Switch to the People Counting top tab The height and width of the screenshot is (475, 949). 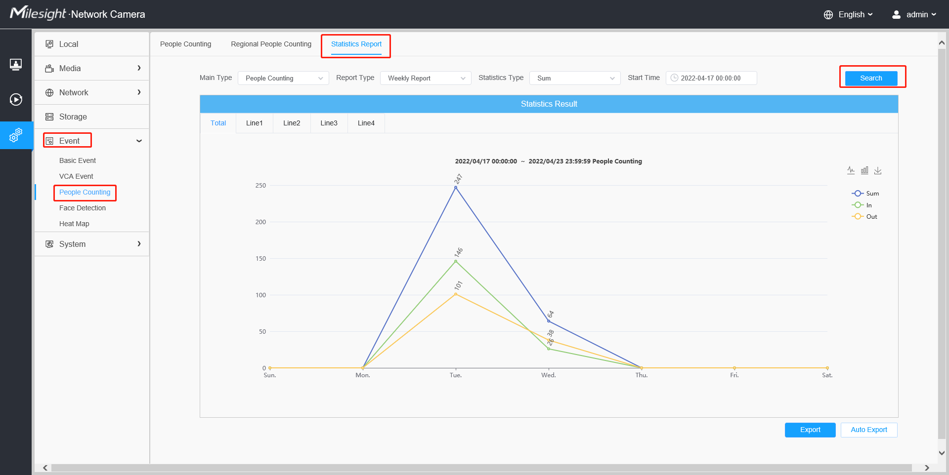pyautogui.click(x=185, y=44)
